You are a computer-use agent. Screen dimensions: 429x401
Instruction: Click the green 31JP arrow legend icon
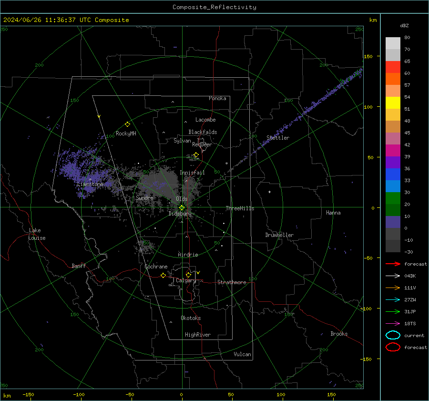393,311
